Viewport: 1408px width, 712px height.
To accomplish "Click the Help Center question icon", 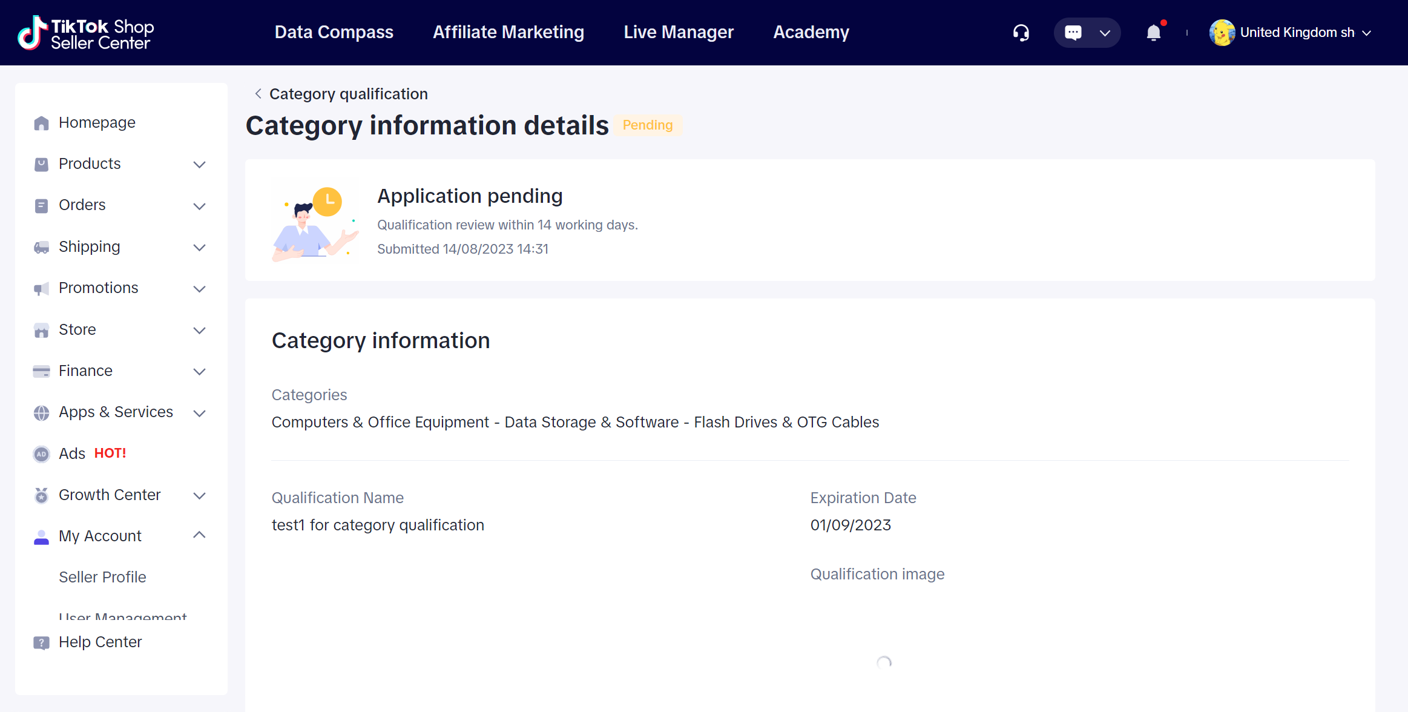I will click(x=41, y=642).
